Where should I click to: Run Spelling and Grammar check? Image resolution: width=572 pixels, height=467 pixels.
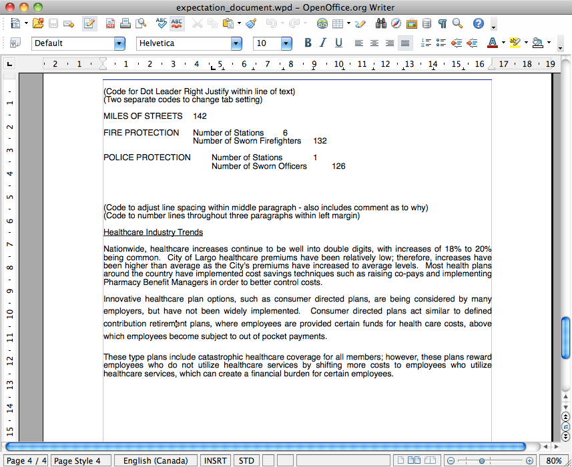[x=161, y=24]
